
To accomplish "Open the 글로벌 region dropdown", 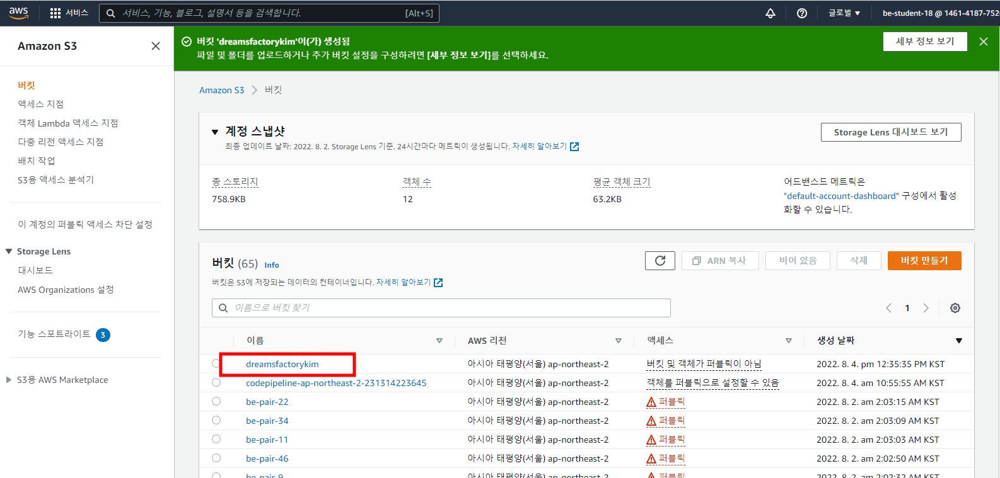I will 844,13.
